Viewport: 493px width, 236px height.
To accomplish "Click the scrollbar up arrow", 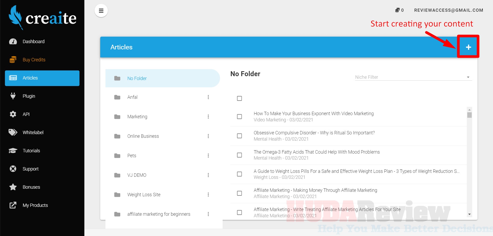I will pos(469,110).
